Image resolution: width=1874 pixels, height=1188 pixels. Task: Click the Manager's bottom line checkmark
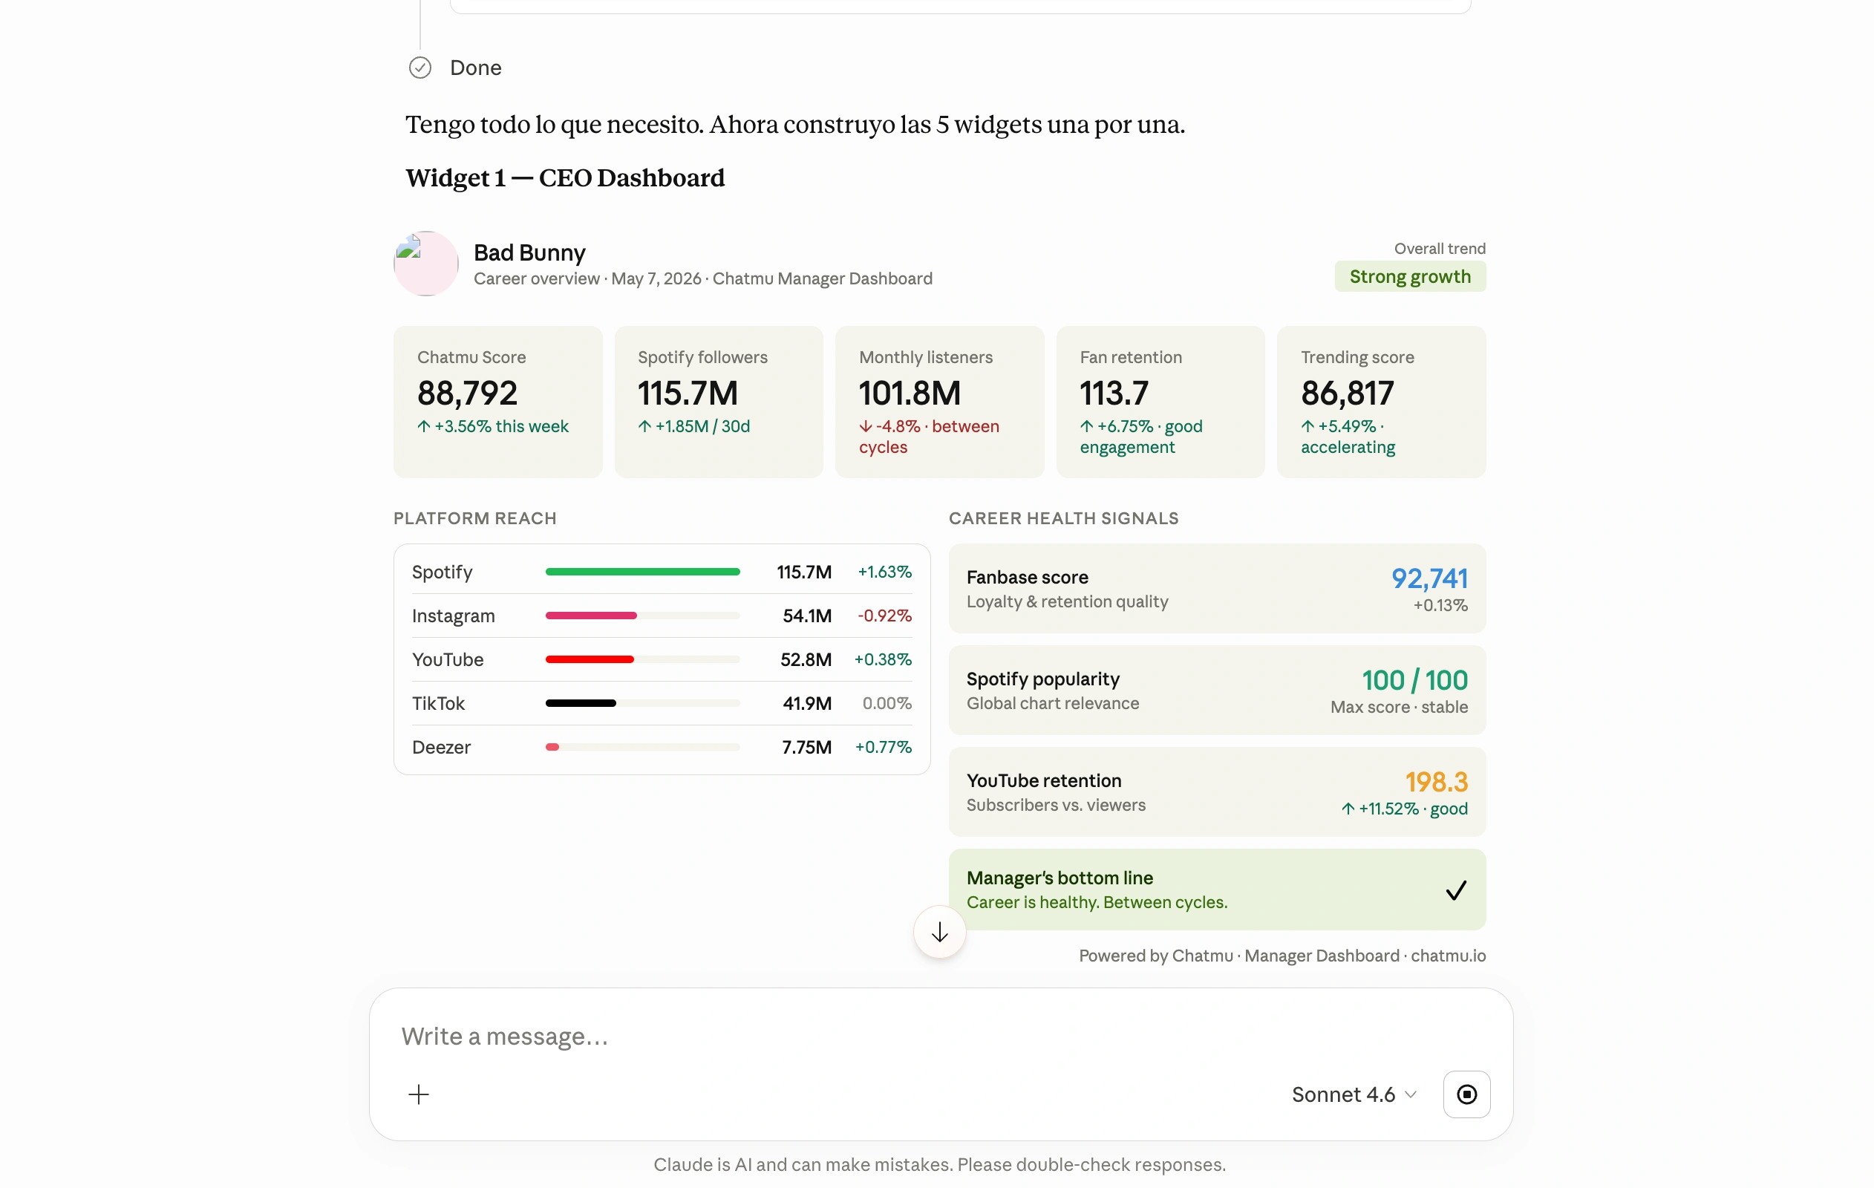1455,890
